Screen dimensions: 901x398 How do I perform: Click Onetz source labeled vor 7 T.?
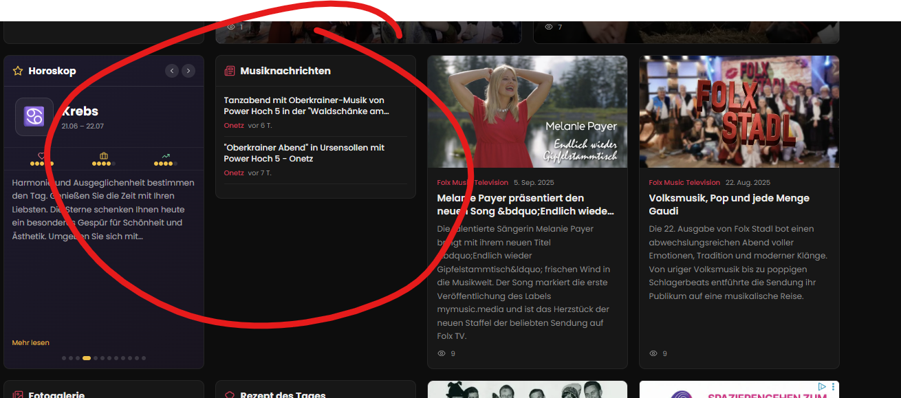pos(234,173)
